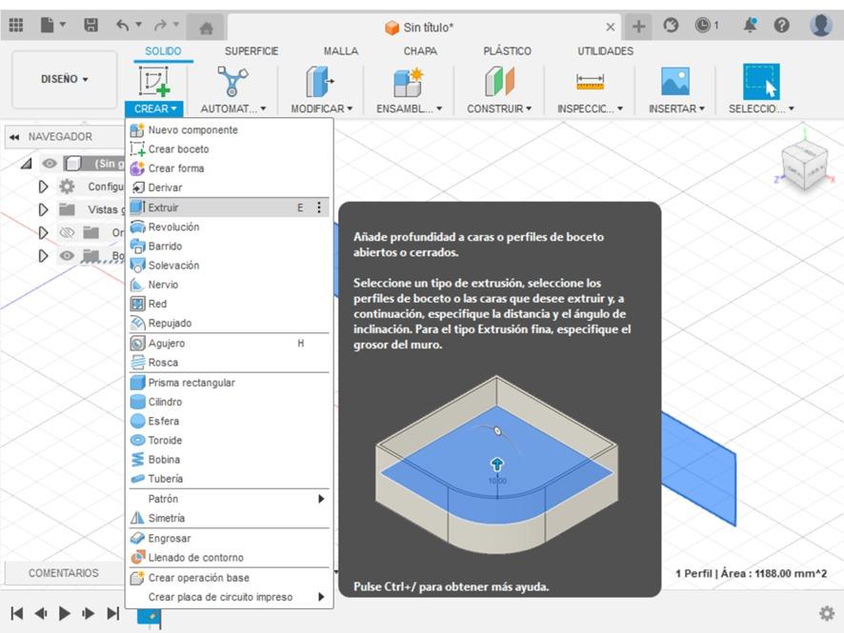Screen dimensions: 844x633
Task: Select Revolución menu item
Action: [229, 227]
